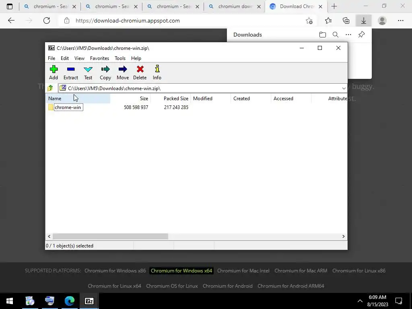412x309 pixels.
Task: Open the Edit menu in 7-Zip
Action: (65, 58)
